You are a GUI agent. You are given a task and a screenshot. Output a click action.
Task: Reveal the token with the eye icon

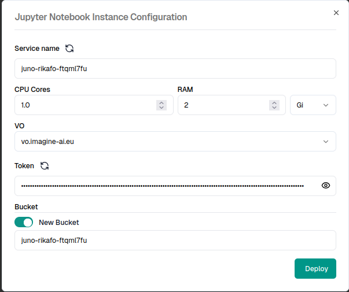coord(326,186)
